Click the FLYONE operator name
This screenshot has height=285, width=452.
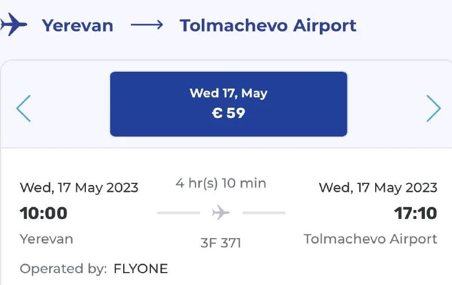[141, 269]
